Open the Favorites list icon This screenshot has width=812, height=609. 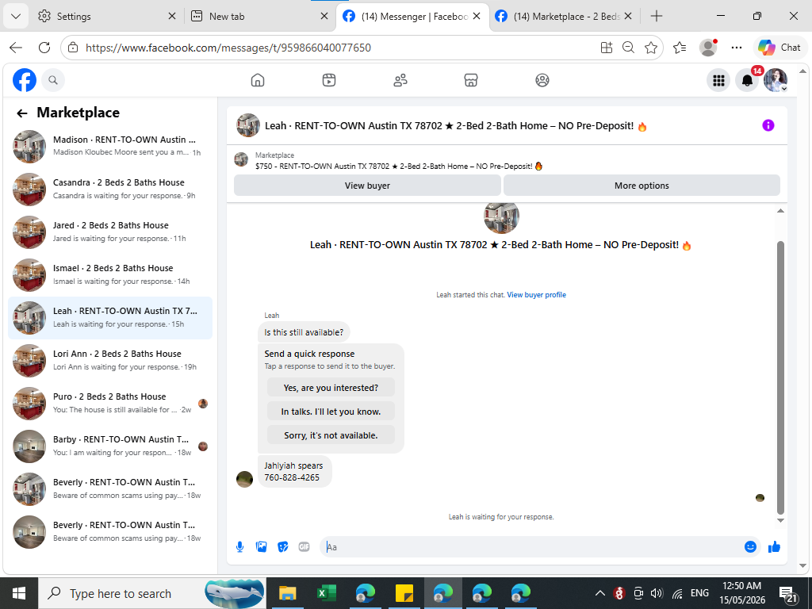pyautogui.click(x=680, y=48)
